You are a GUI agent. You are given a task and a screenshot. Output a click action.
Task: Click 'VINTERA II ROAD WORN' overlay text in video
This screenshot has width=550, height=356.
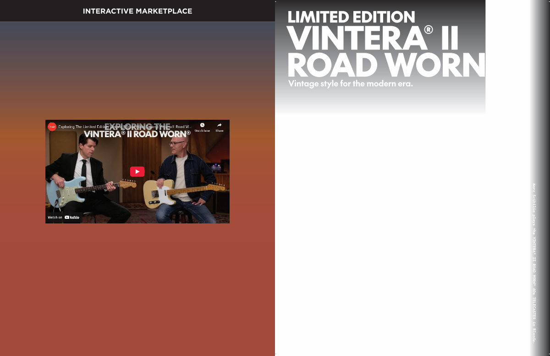click(x=137, y=134)
